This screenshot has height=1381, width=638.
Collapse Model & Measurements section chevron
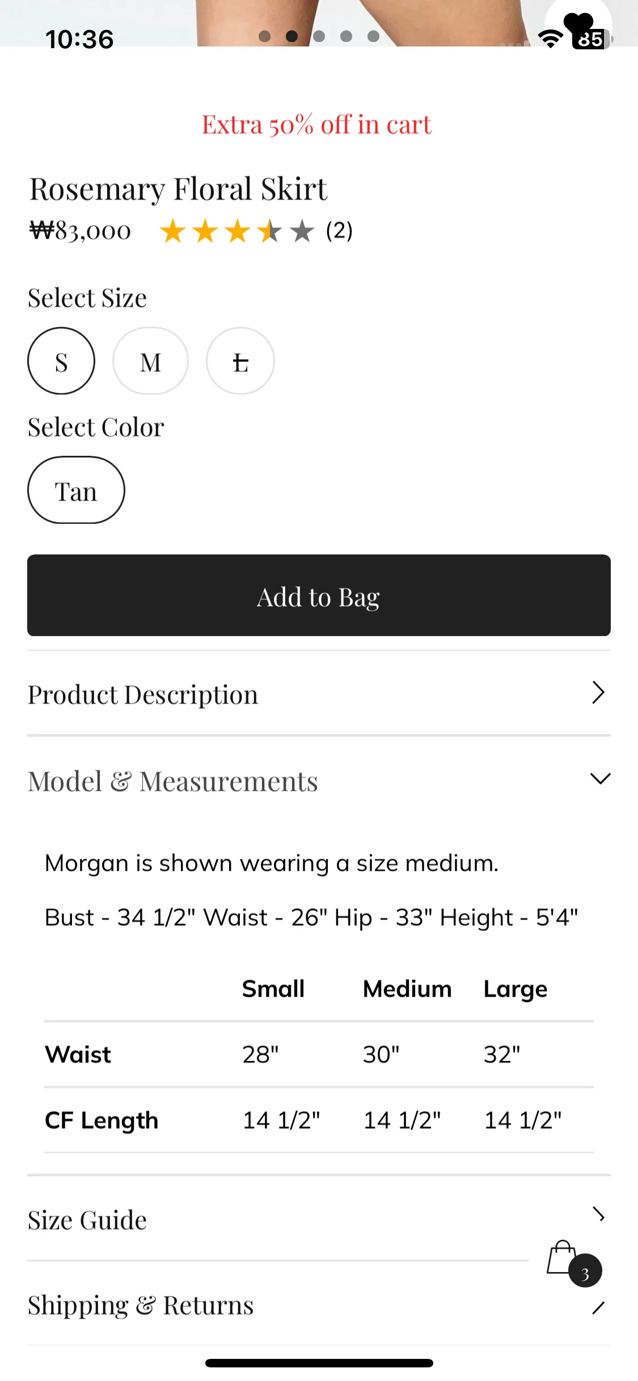coord(601,778)
